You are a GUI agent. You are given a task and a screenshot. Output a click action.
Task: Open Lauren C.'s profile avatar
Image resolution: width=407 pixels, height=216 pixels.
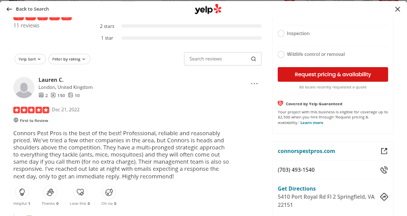coord(24,88)
